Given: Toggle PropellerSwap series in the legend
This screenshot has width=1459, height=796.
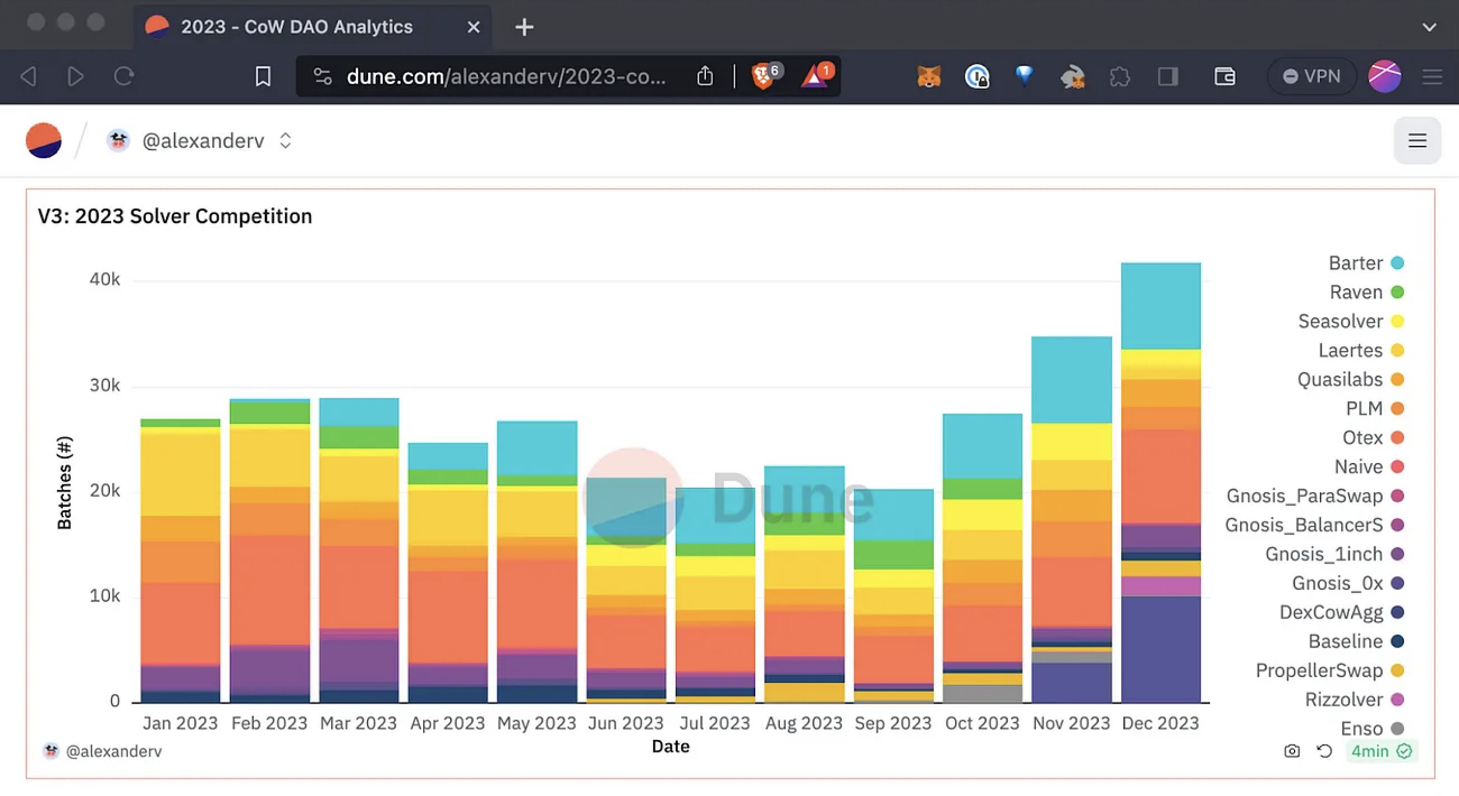Looking at the screenshot, I should tap(1330, 670).
